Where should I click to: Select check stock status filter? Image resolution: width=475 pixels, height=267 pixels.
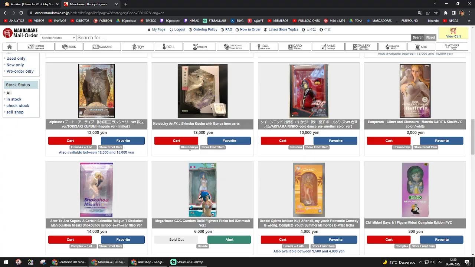[x=17, y=106]
